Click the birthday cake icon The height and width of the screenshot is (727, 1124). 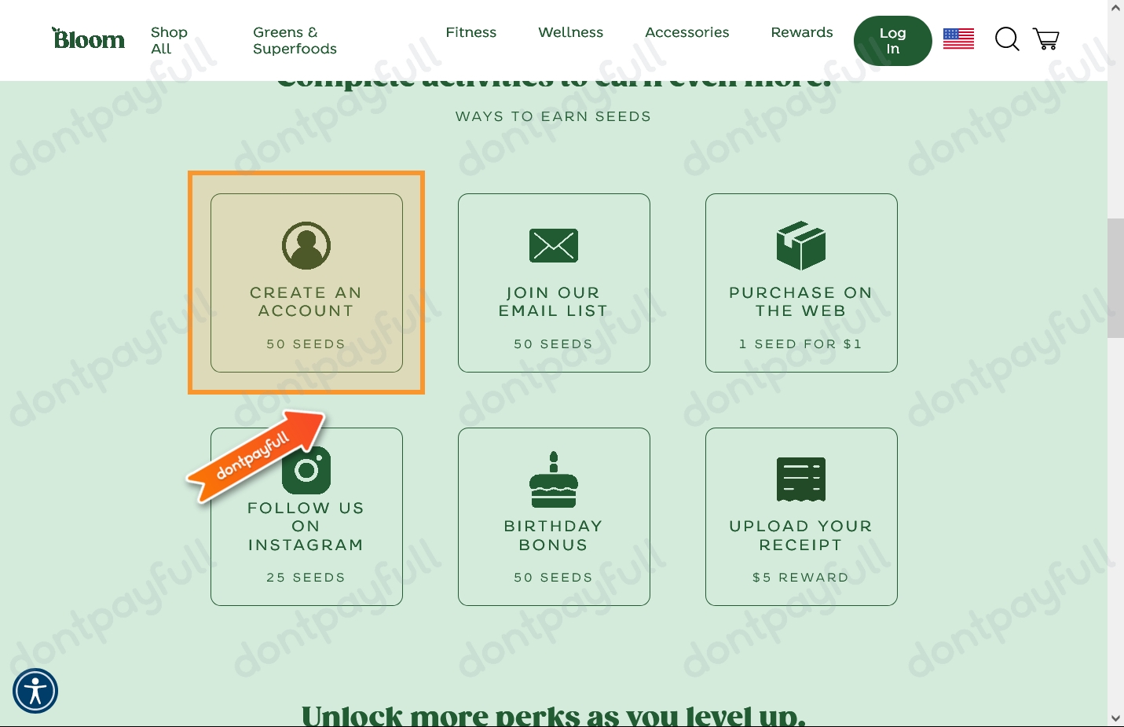pos(554,479)
